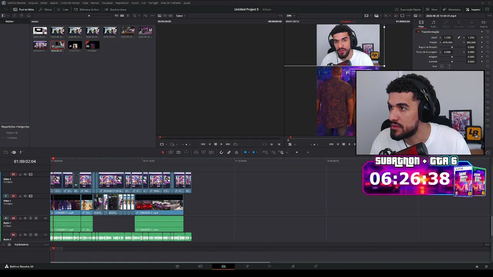Adjust the timeline zoom slider
The height and width of the screenshot is (277, 493).
[297, 152]
